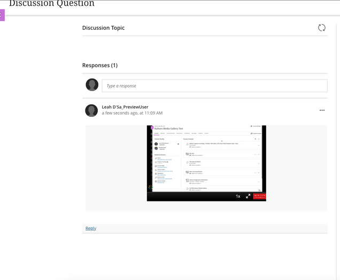
Task: Click the Responses (1) heading
Action: (x=100, y=66)
